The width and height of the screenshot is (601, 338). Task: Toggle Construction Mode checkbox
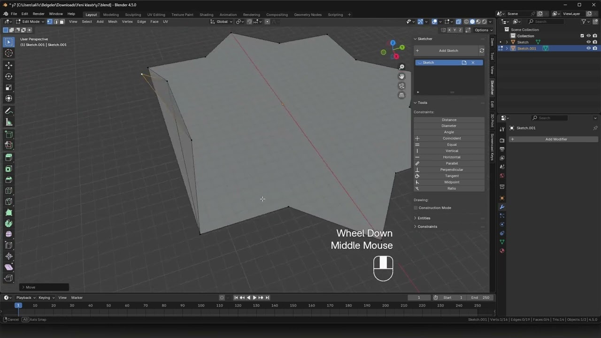coord(416,207)
